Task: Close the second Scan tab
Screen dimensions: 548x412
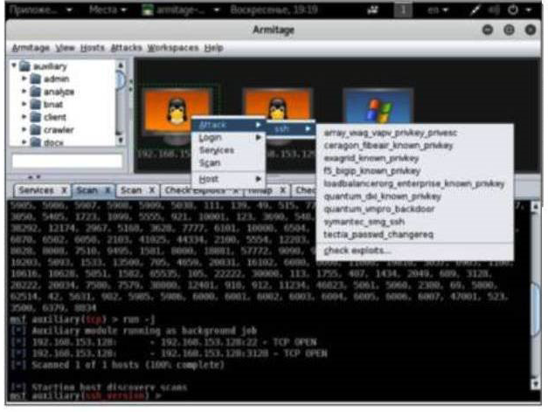Action: (x=152, y=190)
